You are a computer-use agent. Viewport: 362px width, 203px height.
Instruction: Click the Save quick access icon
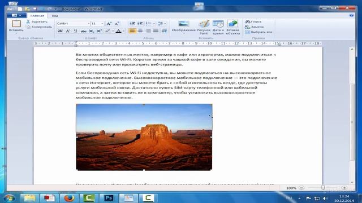[35, 9]
